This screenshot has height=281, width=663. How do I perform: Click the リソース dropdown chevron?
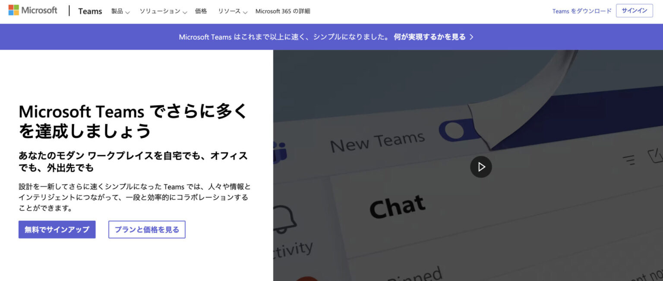(x=244, y=12)
